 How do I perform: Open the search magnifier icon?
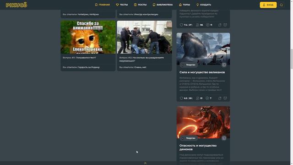281,5
